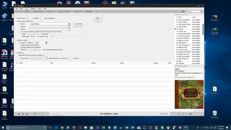The width and height of the screenshot is (231, 130).
Task: Click the search magnifier icon
Action: (201, 12)
